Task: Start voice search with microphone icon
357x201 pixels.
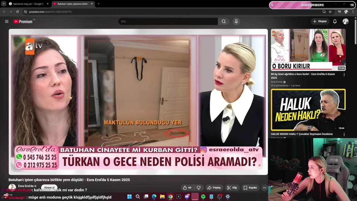Action: pos(236,21)
